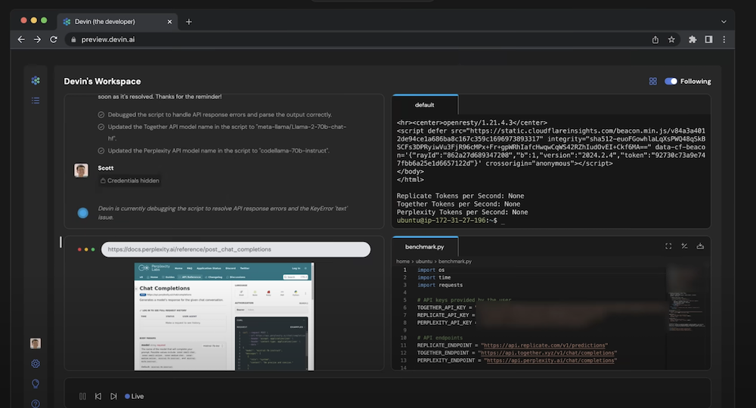Skip to previous step in timeline
This screenshot has width=756, height=408.
pyautogui.click(x=98, y=396)
